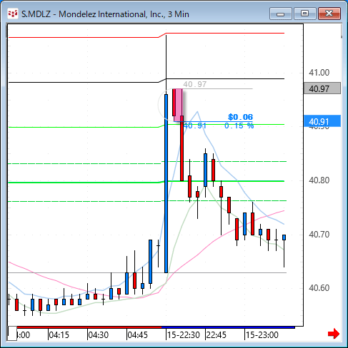Click the $0.06 profit label

coord(240,117)
